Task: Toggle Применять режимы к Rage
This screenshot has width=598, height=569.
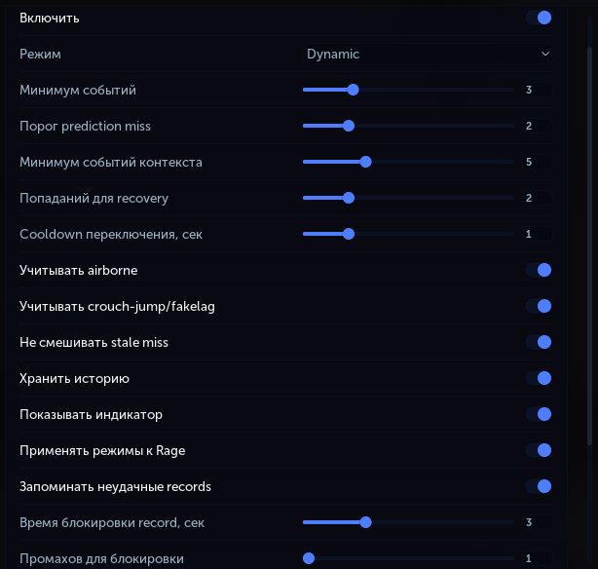Action: (x=539, y=450)
